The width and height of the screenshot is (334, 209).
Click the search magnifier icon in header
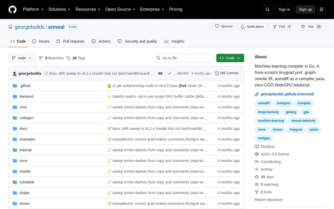tap(268, 9)
